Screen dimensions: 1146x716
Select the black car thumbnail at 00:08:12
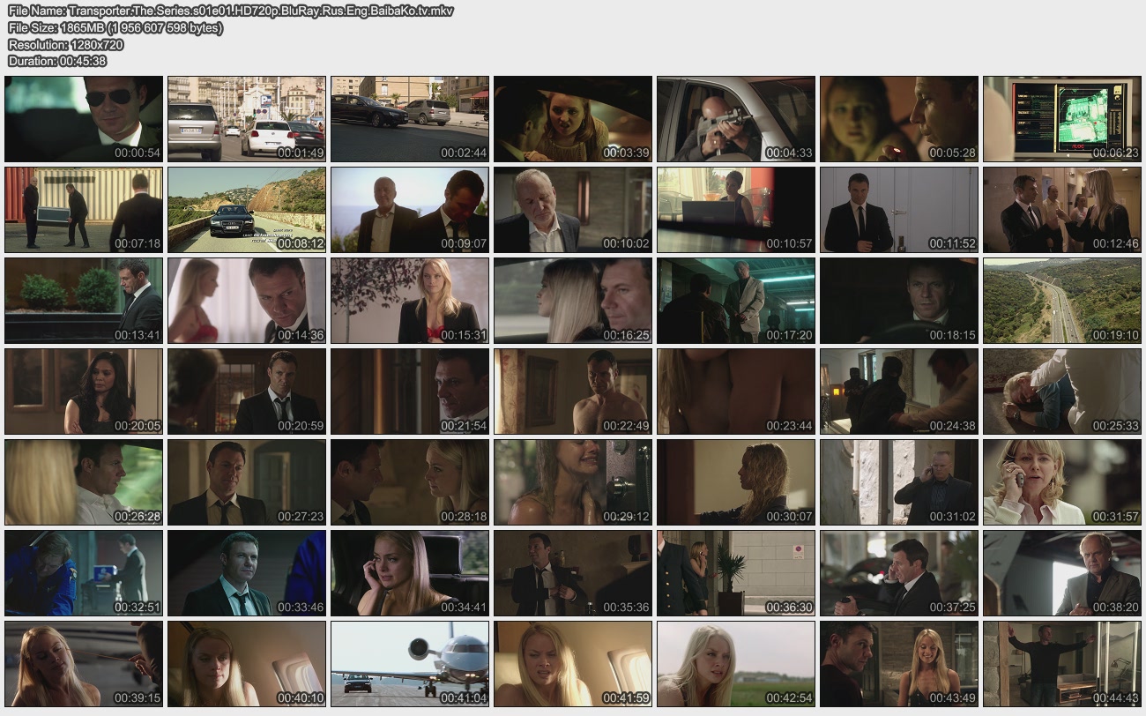pos(247,209)
